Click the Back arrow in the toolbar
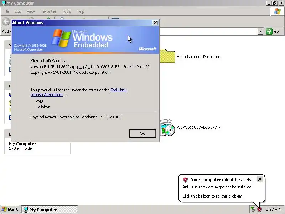Viewport: 285px width, 214px height. 6,21
